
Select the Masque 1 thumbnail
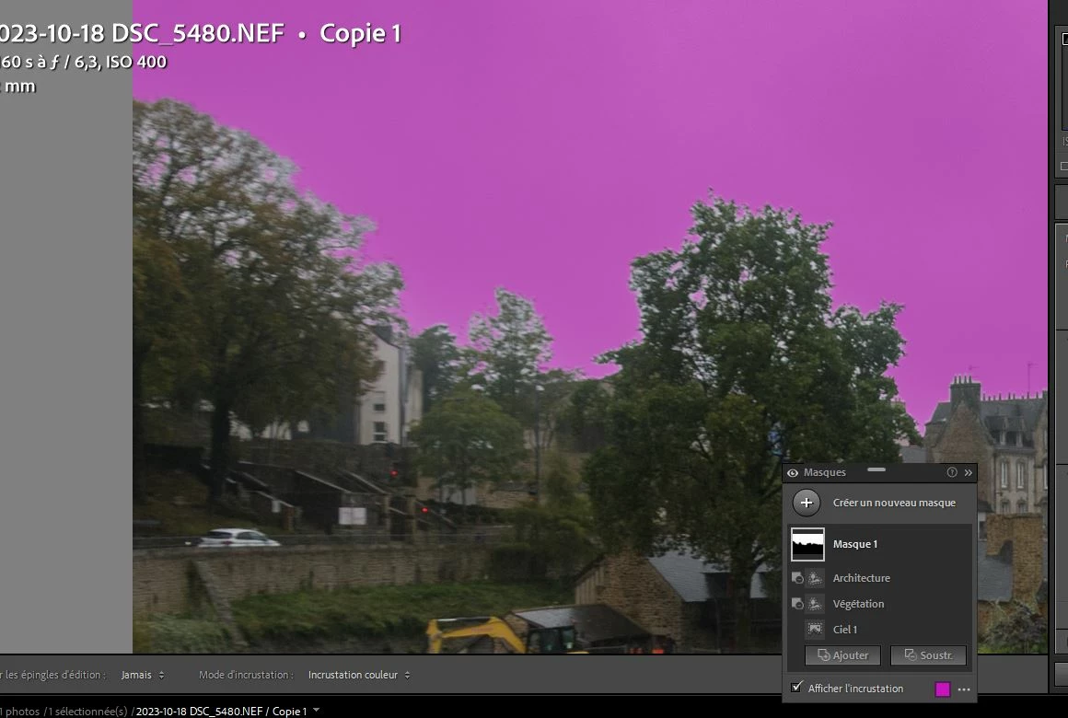click(807, 544)
